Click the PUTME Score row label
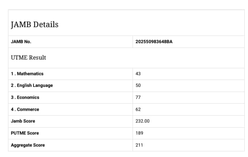Screen dimensions: 248x157 pyautogui.click(x=25, y=133)
